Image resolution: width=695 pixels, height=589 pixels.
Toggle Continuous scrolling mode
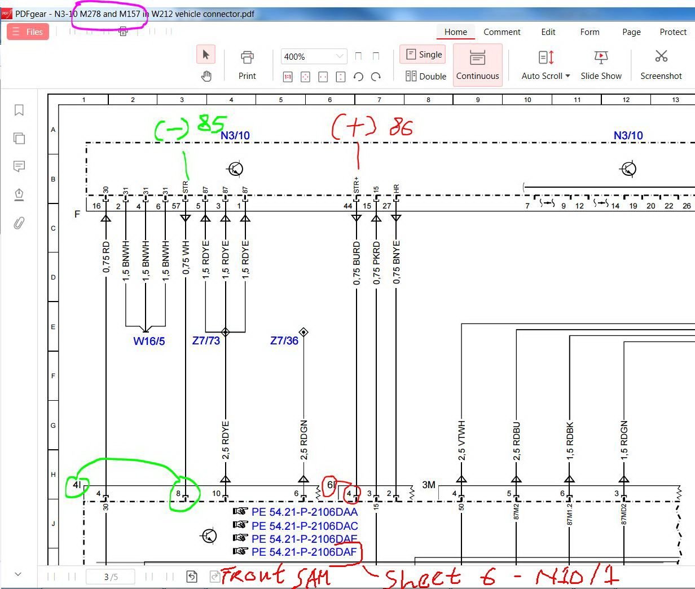point(477,65)
